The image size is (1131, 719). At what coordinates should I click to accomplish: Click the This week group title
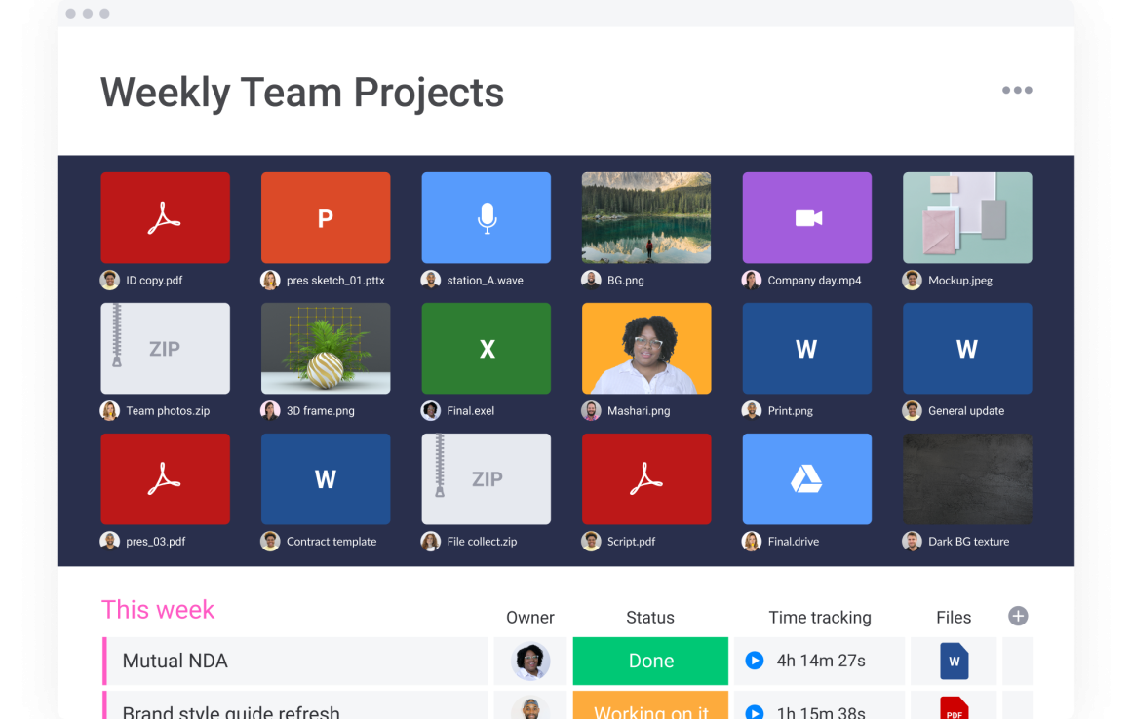[158, 610]
